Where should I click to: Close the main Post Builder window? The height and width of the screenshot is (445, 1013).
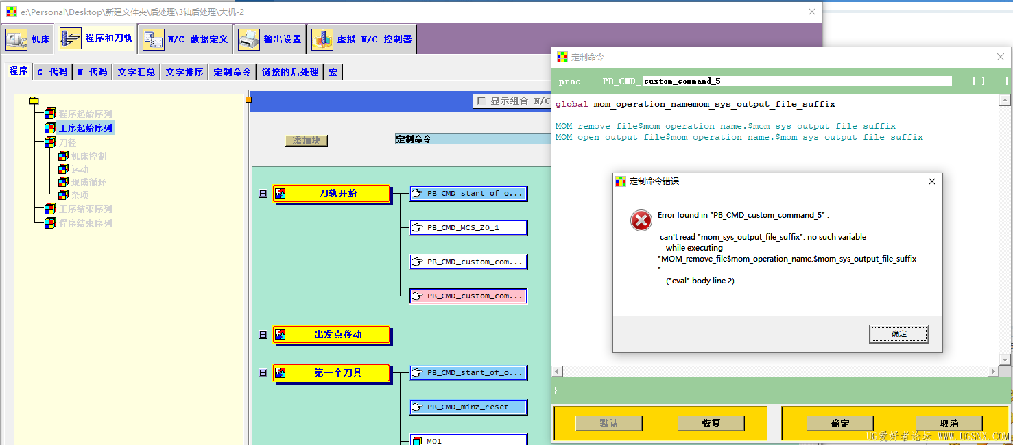[x=812, y=12]
